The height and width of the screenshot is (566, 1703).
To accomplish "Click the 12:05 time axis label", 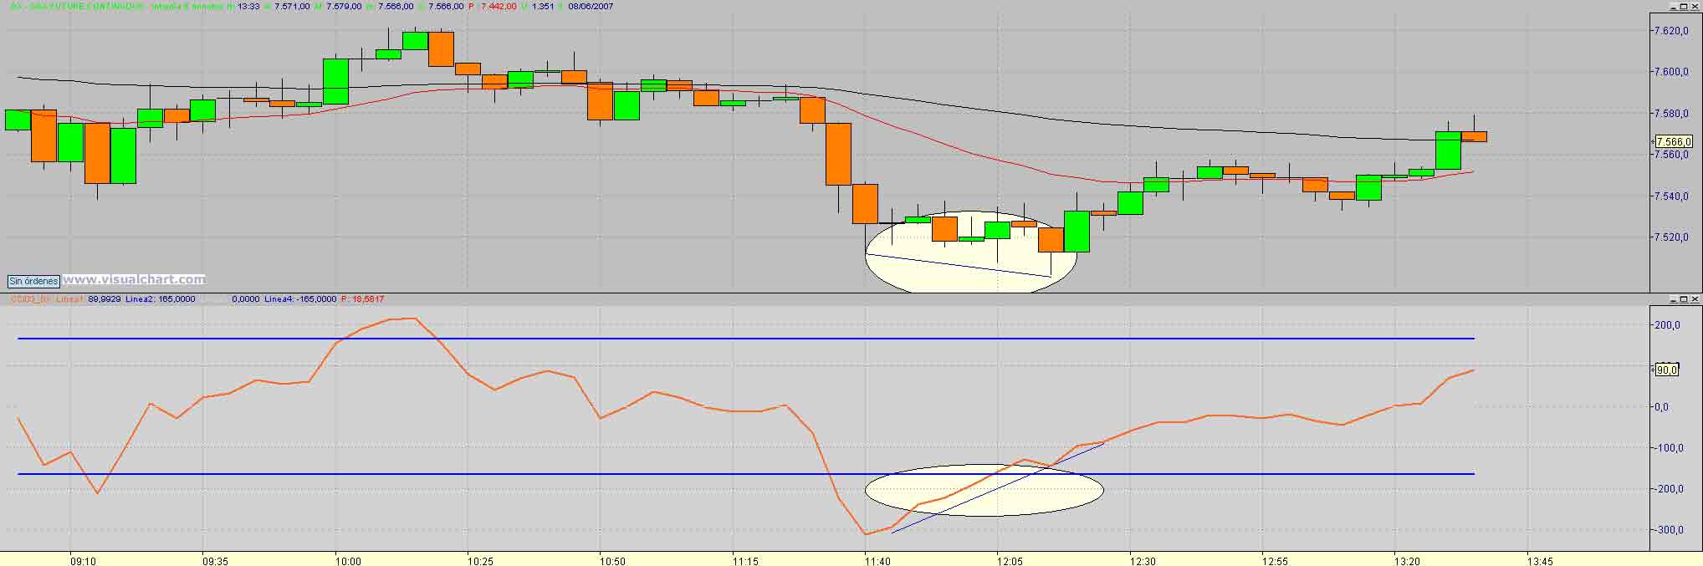I will [1010, 561].
